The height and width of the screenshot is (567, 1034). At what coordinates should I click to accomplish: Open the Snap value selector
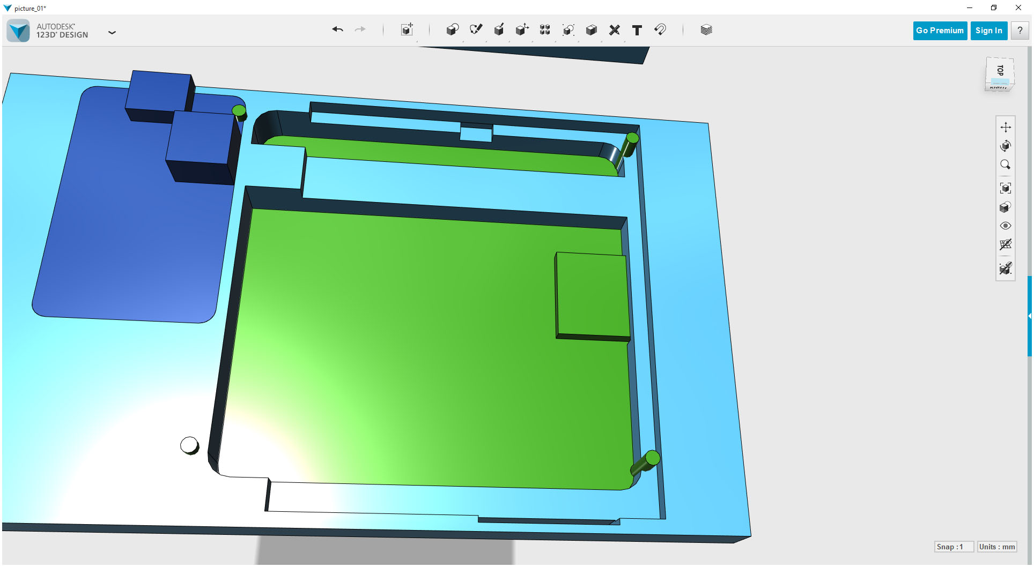pos(955,547)
